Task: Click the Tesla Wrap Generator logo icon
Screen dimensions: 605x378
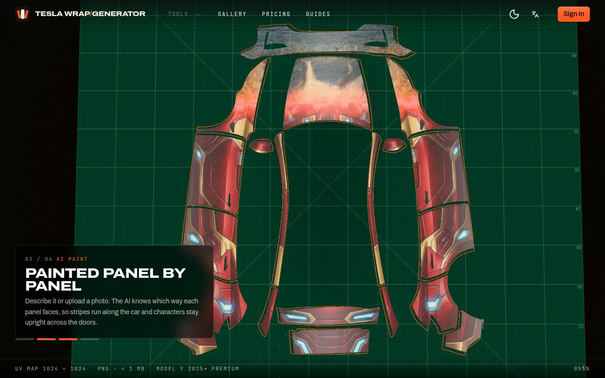Action: pos(22,14)
